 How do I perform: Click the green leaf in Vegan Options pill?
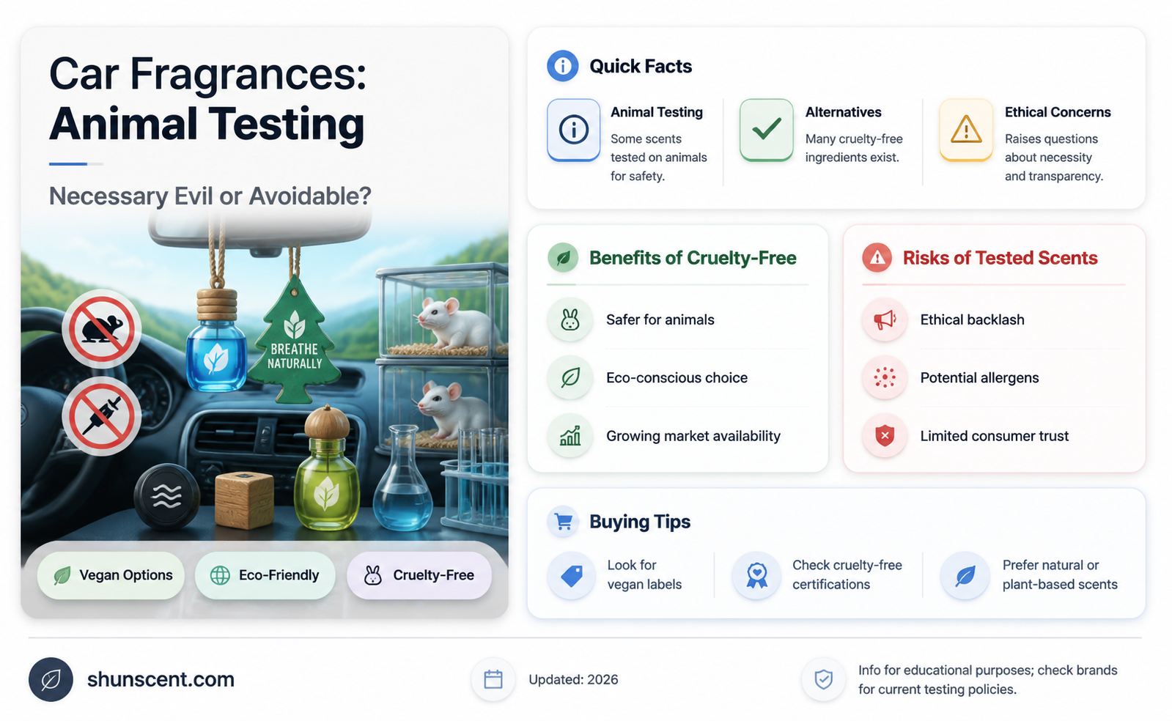click(x=62, y=575)
